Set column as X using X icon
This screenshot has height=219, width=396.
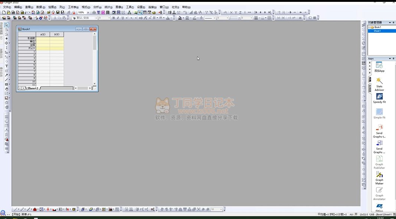click(231, 12)
